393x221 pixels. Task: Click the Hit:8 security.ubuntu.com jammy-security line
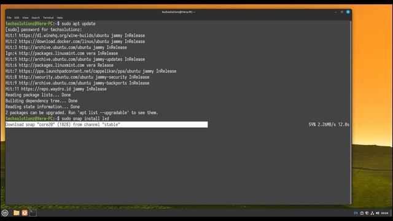click(x=77, y=77)
